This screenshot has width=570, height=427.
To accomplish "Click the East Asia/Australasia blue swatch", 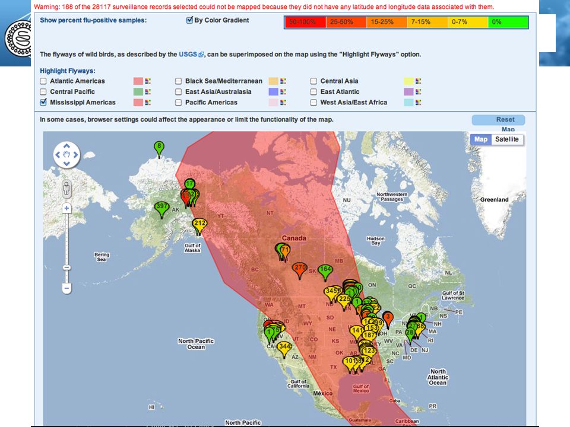I will tap(273, 91).
